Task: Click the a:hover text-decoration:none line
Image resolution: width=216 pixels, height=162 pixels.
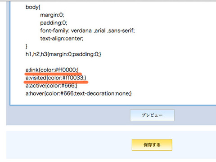Action: point(79,94)
